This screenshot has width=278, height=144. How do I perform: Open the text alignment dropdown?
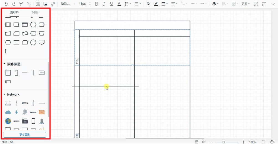(x=137, y=4)
